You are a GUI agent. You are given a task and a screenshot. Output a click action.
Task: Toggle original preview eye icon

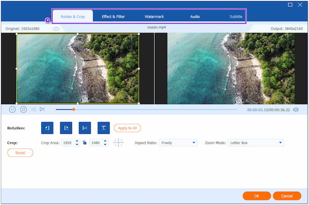[56, 29]
